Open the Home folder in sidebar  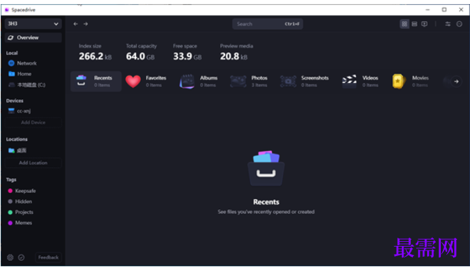(20, 73)
